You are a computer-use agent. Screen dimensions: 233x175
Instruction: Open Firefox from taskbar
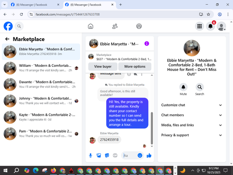coord(54,170)
